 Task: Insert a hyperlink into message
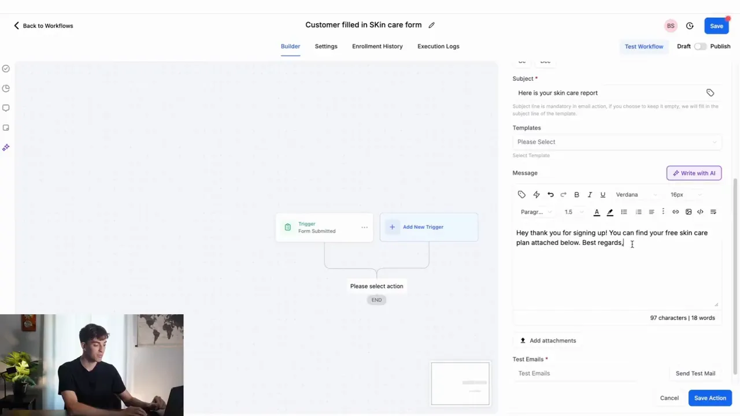(x=675, y=212)
